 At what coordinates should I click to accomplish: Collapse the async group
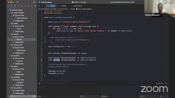(10, 66)
